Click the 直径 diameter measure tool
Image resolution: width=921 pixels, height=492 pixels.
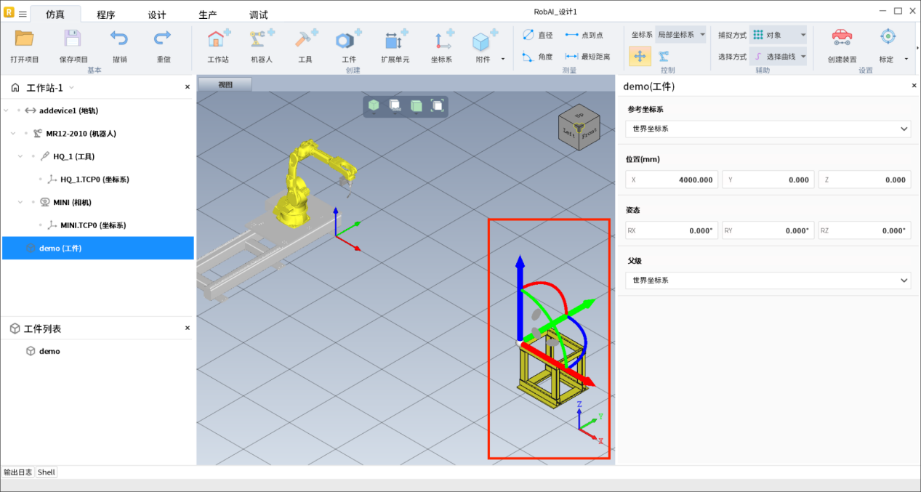[x=537, y=35]
